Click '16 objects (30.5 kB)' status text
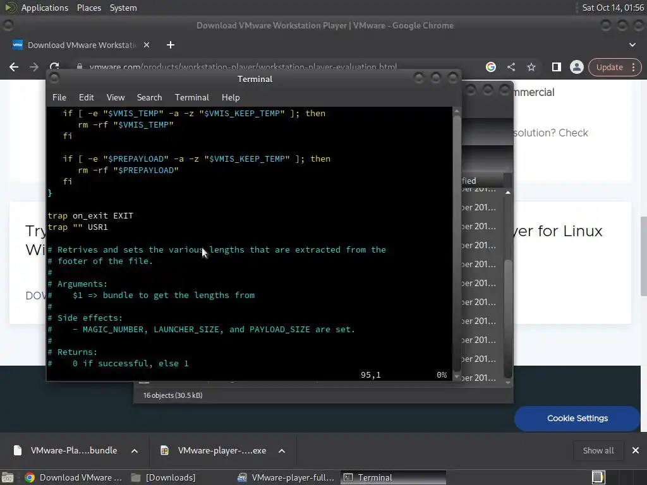 172,395
